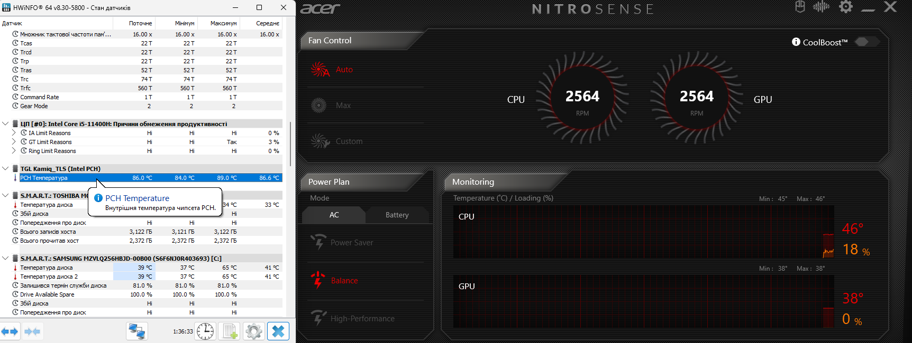Click the Максимум column header

point(218,23)
